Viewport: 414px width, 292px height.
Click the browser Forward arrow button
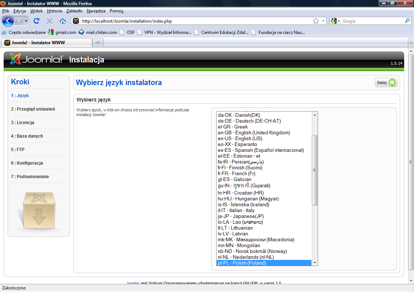pos(19,21)
